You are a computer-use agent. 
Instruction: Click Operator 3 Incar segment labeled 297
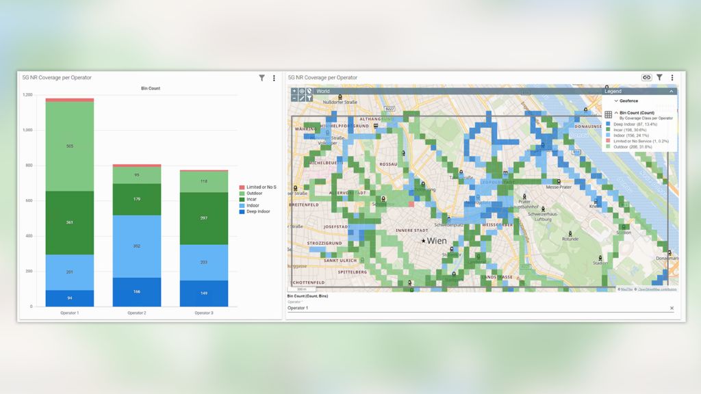[204, 218]
